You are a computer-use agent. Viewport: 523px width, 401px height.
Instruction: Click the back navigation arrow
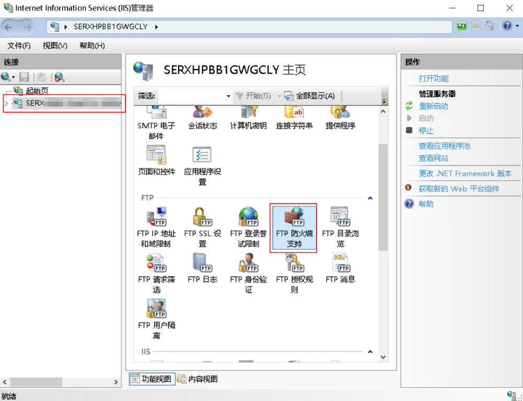(x=9, y=27)
